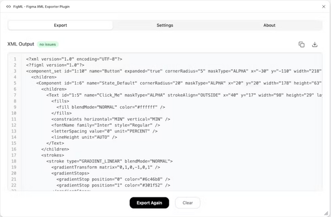Click the Component id="1:6" State_Default line
The height and width of the screenshot is (217, 331).
pyautogui.click(x=179, y=83)
